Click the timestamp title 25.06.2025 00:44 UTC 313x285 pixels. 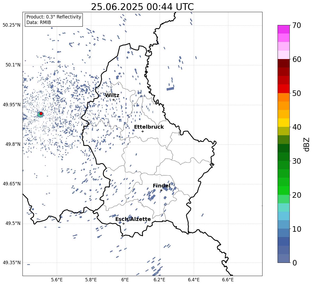click(x=142, y=7)
